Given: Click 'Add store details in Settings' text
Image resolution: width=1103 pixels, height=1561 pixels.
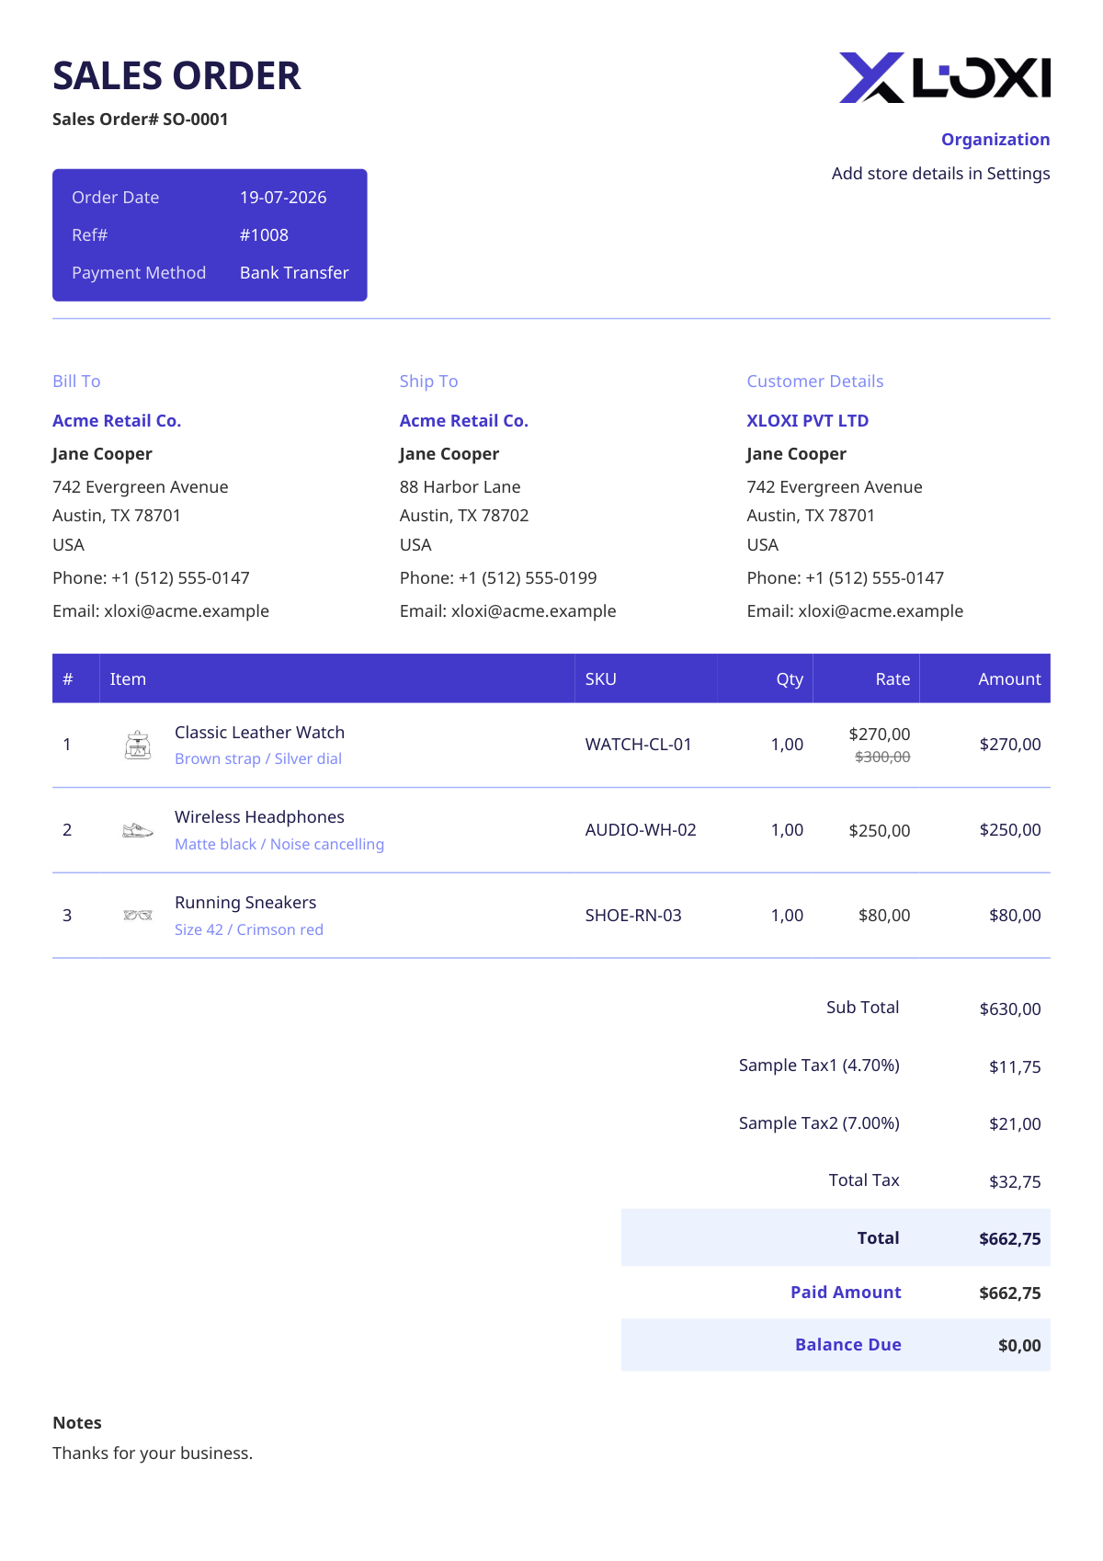Looking at the screenshot, I should tap(941, 173).
